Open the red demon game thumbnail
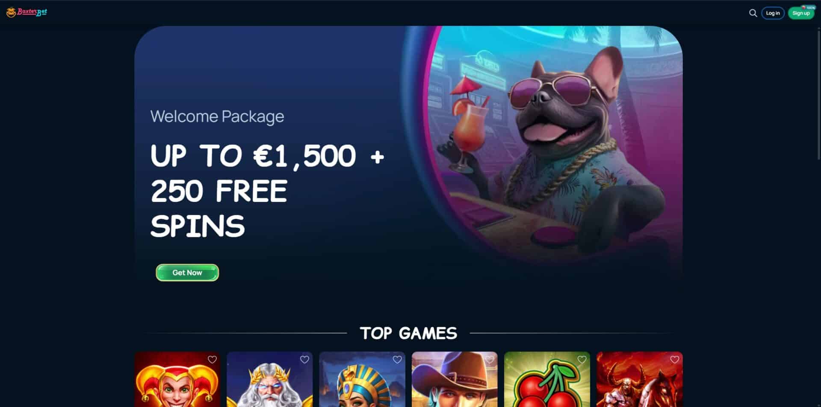This screenshot has height=407, width=821. tap(640, 379)
